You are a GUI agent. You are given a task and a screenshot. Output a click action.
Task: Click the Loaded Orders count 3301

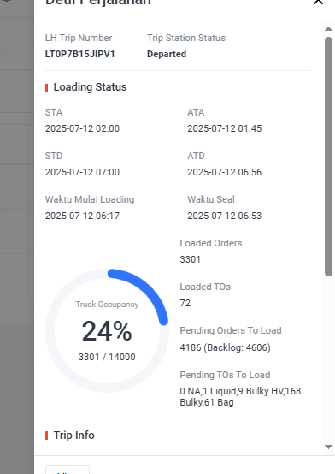coord(190,259)
